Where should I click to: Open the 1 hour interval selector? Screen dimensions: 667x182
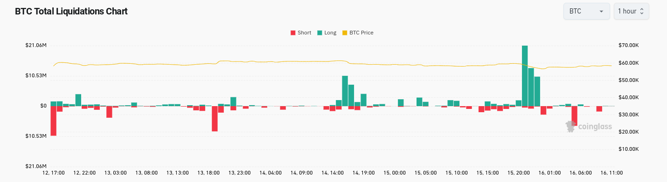(x=631, y=11)
